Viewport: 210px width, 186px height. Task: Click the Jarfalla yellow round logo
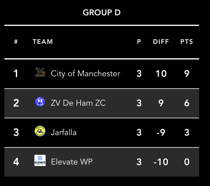tap(40, 131)
